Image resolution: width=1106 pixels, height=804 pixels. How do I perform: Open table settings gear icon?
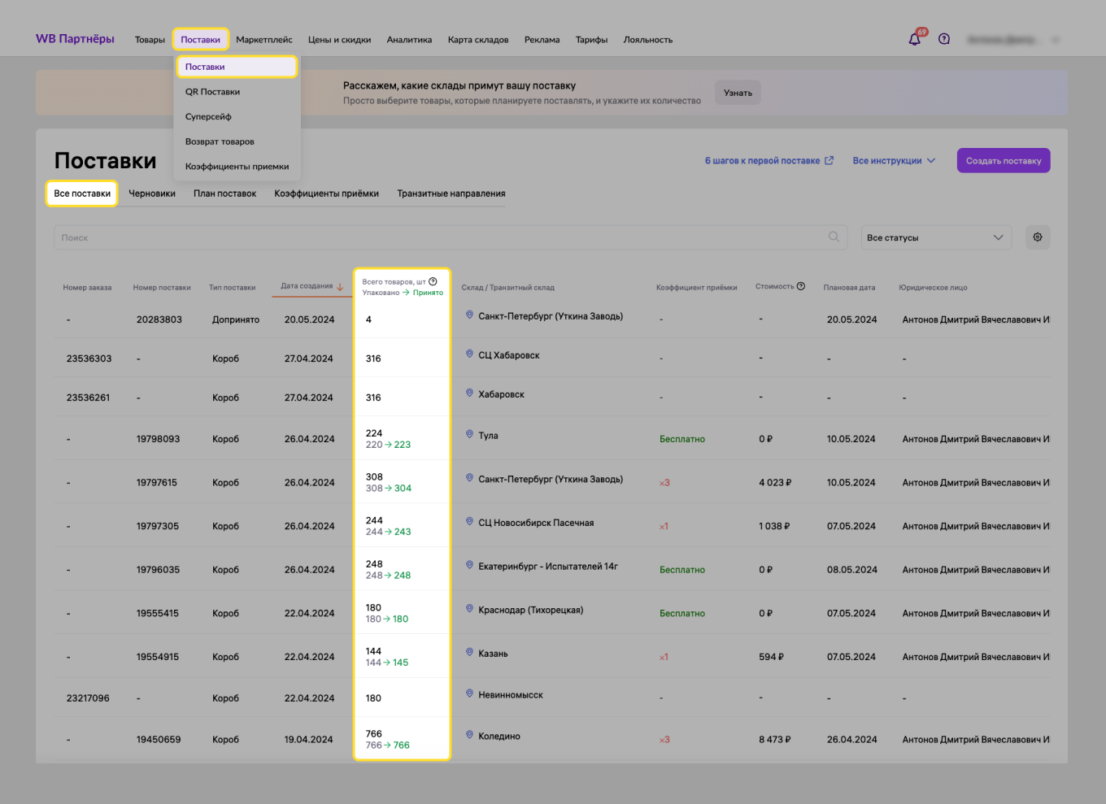click(1038, 237)
